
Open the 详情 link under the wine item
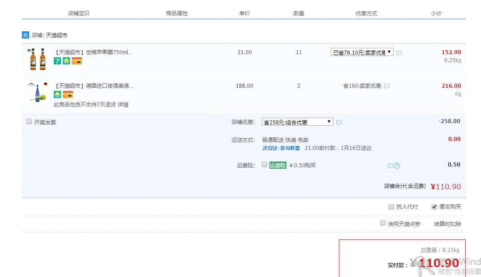pyautogui.click(x=123, y=105)
